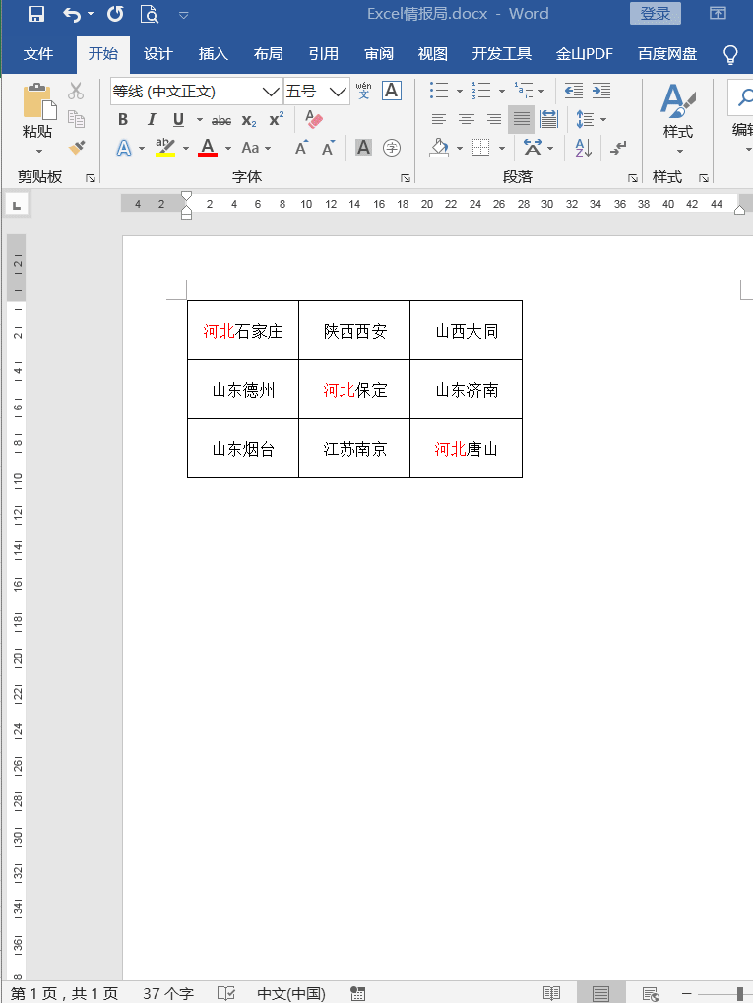Toggle subscript formatting

[249, 120]
